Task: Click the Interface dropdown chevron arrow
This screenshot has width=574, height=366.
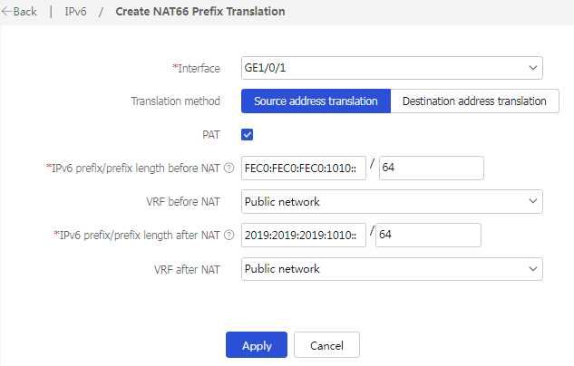Action: pos(532,68)
